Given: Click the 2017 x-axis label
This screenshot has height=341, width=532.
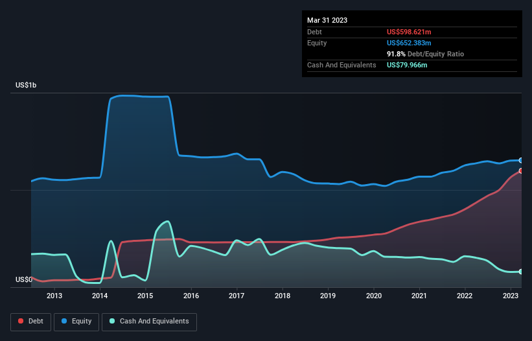Looking at the screenshot, I should click(237, 296).
